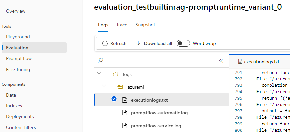This screenshot has height=132, width=290.
Task: Switch to the Snapshot tab
Action: [x=146, y=25]
